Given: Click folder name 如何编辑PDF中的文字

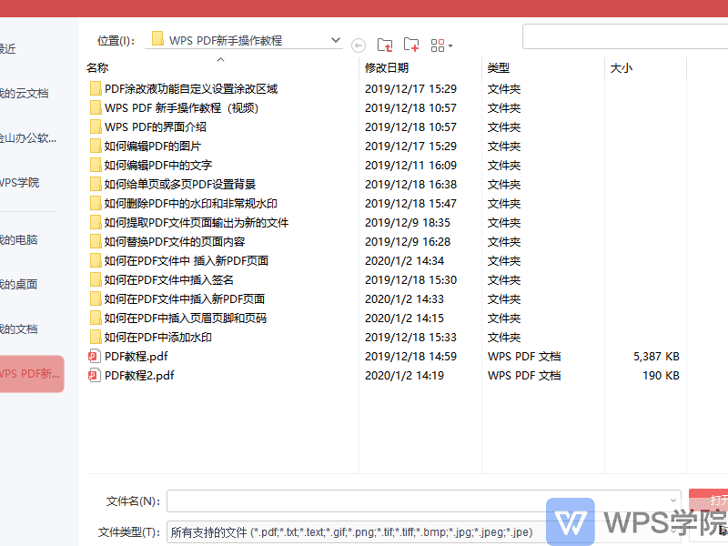Looking at the screenshot, I should pos(157,166).
